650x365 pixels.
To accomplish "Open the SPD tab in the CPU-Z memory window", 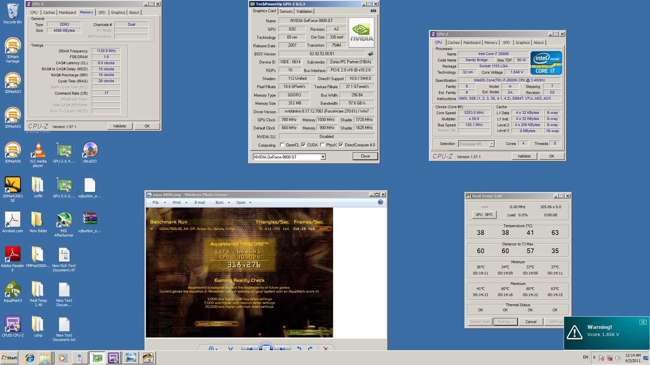I will click(x=102, y=13).
